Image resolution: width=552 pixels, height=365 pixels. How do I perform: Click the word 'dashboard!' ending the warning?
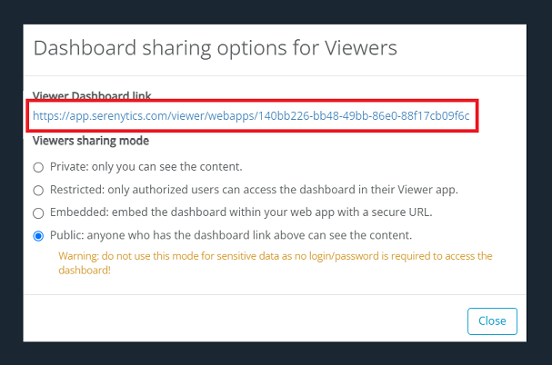pos(85,270)
